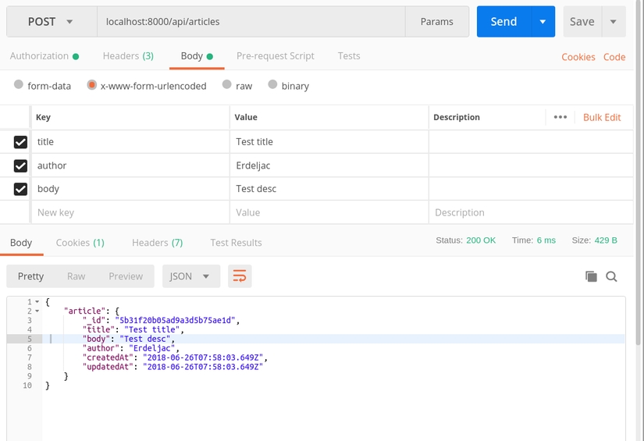Click the search response magnifier icon
This screenshot has width=644, height=441.
(x=612, y=276)
